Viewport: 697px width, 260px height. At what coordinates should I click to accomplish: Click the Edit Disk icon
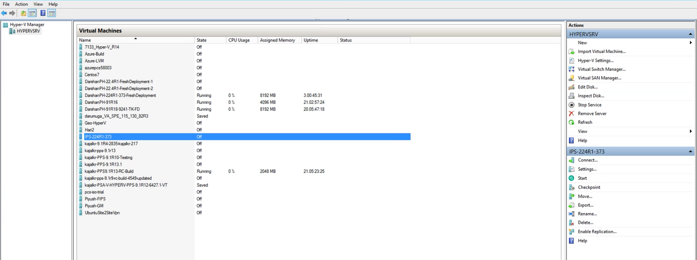(x=572, y=87)
